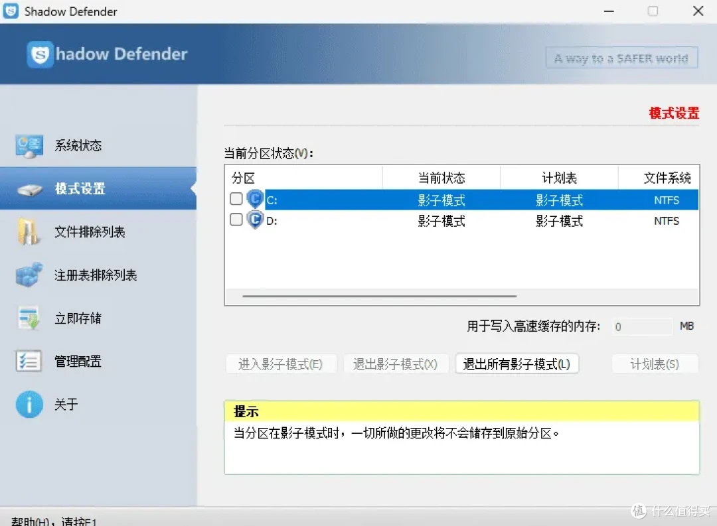Open the 系统状态 page
The image size is (717, 526).
98,146
